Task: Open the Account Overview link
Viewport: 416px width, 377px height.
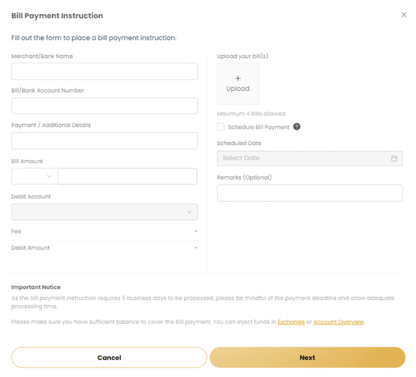Action: pos(338,322)
